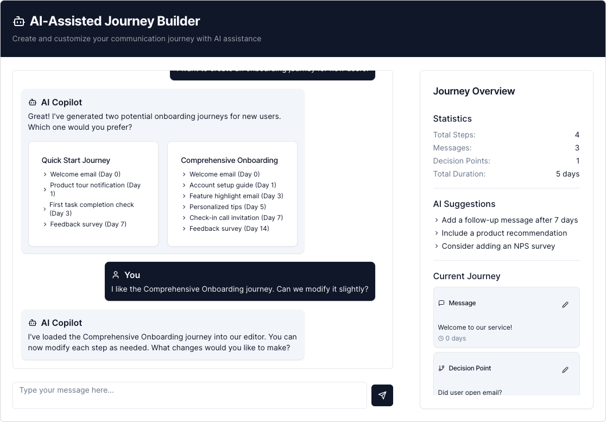Viewport: 606px width, 422px height.
Task: Click the Include a product recommendation suggestion
Action: pyautogui.click(x=504, y=233)
